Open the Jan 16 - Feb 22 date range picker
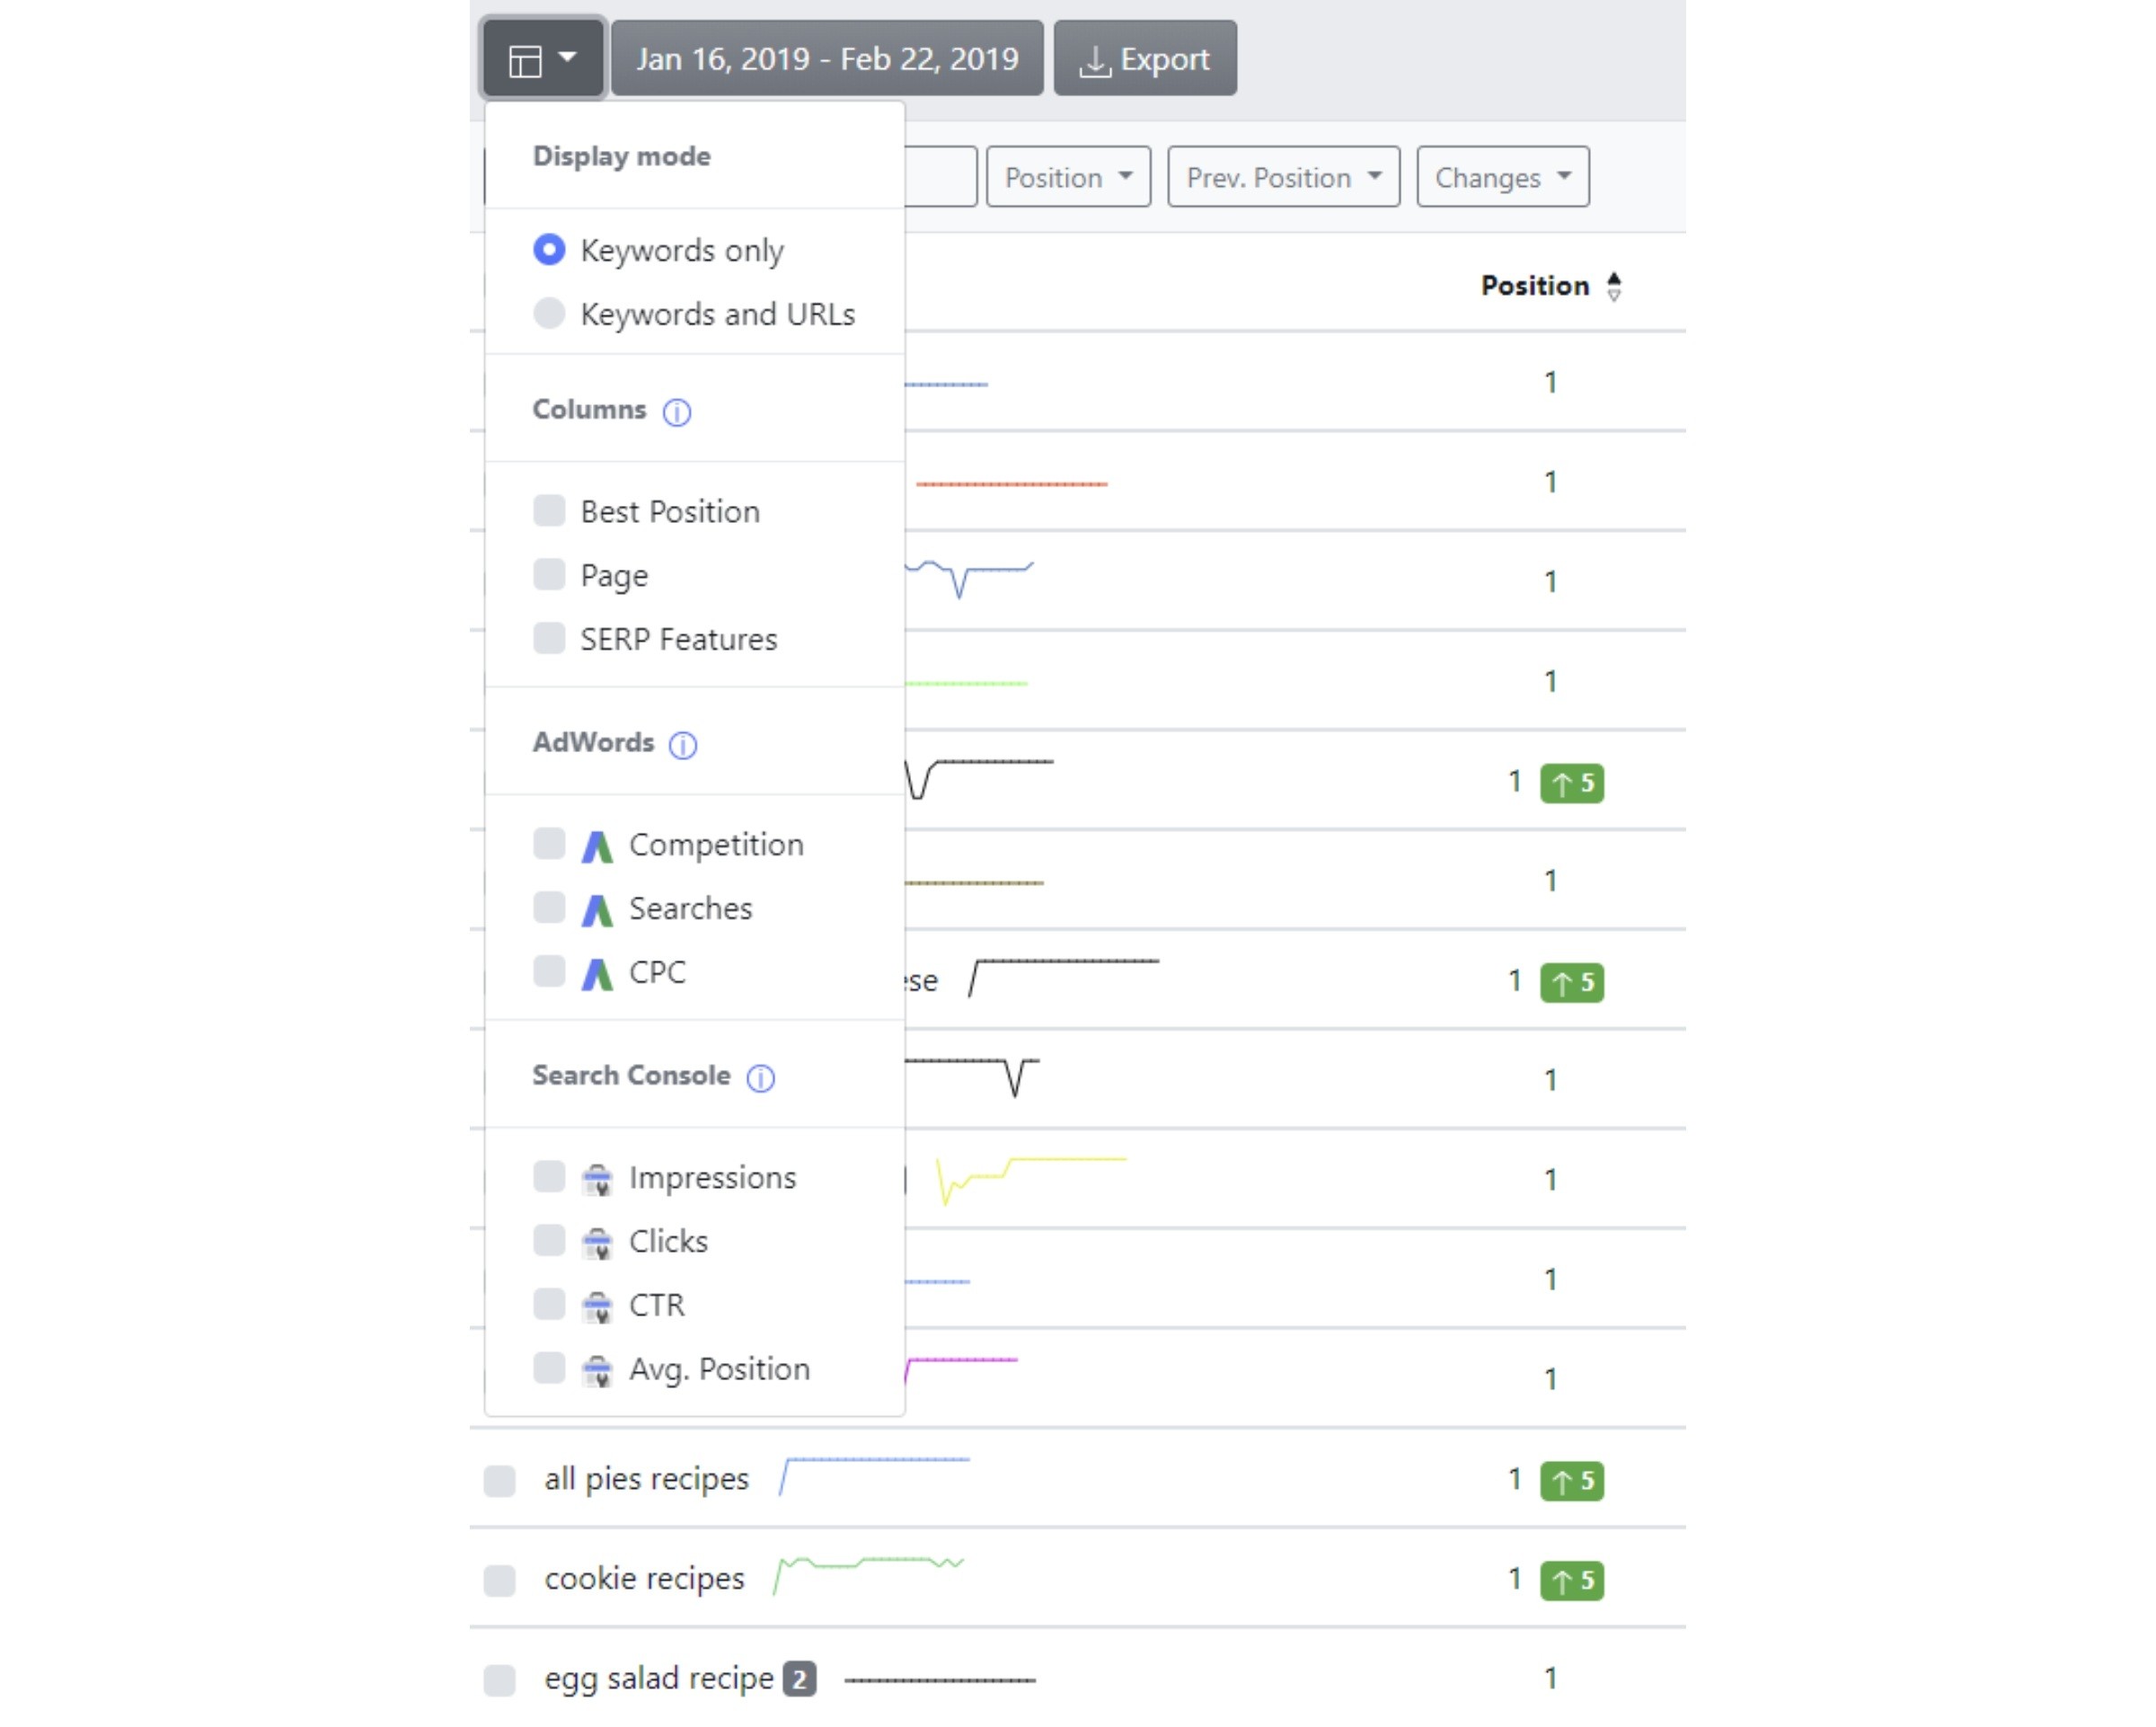2156x1727 pixels. (827, 59)
